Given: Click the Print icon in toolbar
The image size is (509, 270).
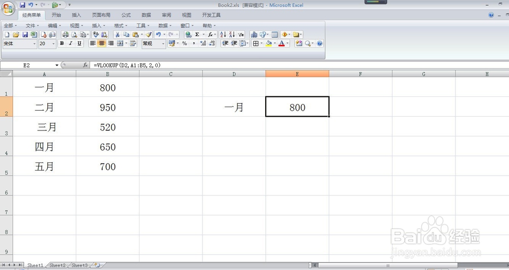Looking at the screenshot, I should (x=65, y=35).
